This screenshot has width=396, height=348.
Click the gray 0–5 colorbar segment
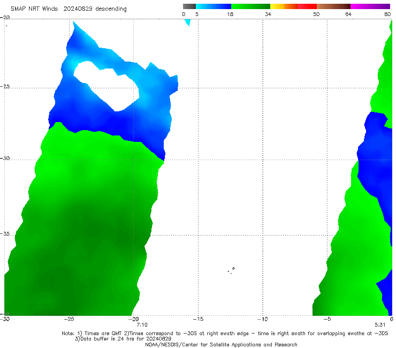point(189,6)
